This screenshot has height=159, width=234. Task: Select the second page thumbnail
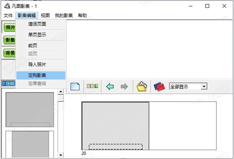(x=30, y=145)
